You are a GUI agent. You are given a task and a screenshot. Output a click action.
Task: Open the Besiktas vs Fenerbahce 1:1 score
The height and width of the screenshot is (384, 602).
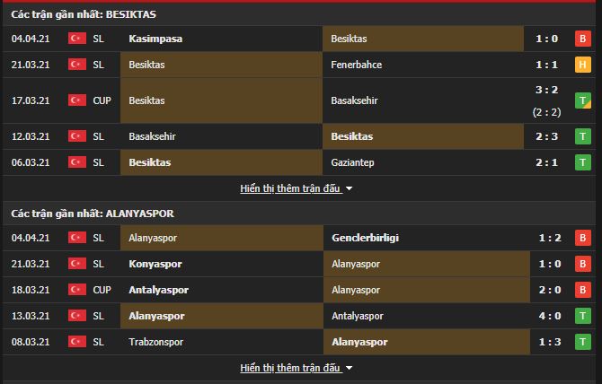coord(546,65)
